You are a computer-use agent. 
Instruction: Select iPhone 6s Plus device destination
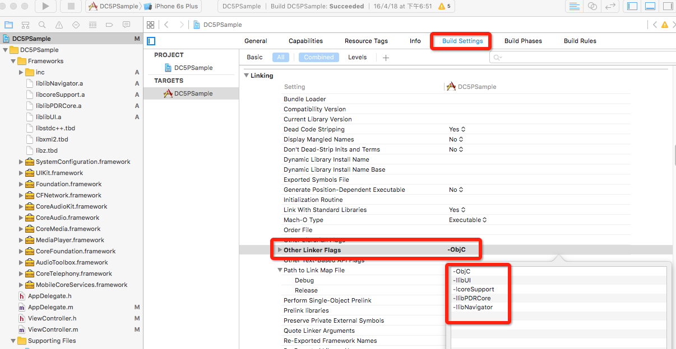[175, 6]
